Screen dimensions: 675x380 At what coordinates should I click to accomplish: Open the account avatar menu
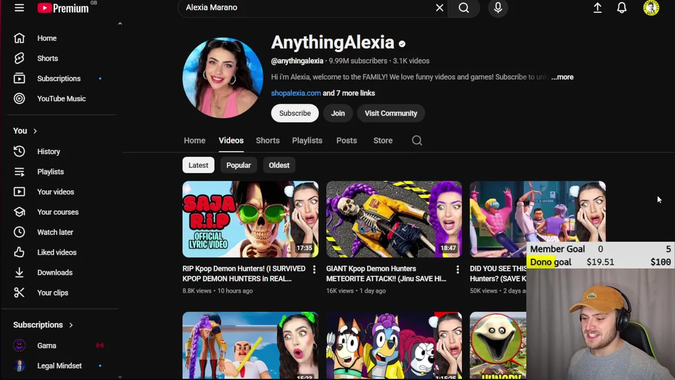pyautogui.click(x=651, y=8)
